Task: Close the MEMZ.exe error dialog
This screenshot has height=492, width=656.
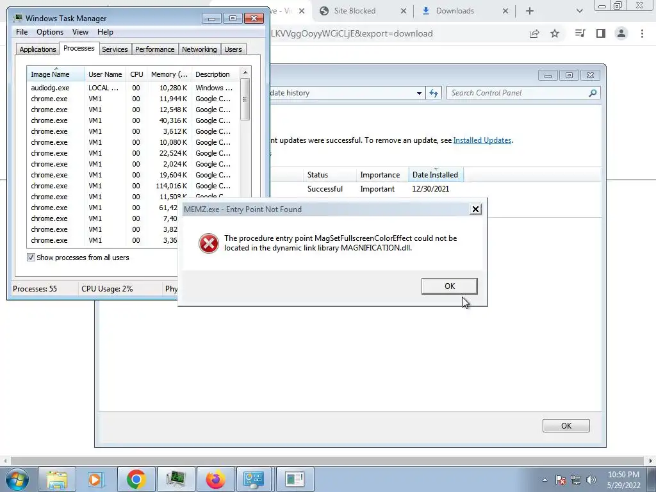Action: (x=475, y=209)
